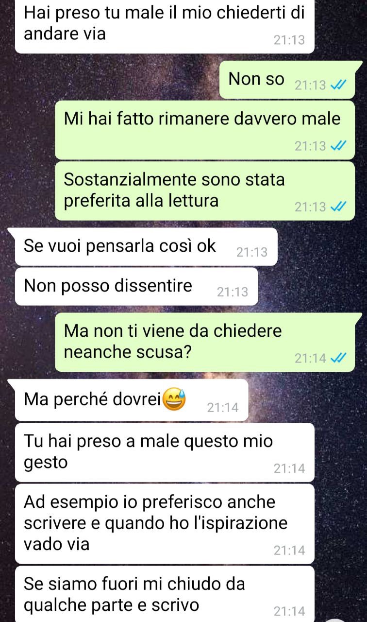367x622 pixels.
Task: Tap the 'Mi hai fatto rimanere davvero male' message
Action: pyautogui.click(x=204, y=130)
